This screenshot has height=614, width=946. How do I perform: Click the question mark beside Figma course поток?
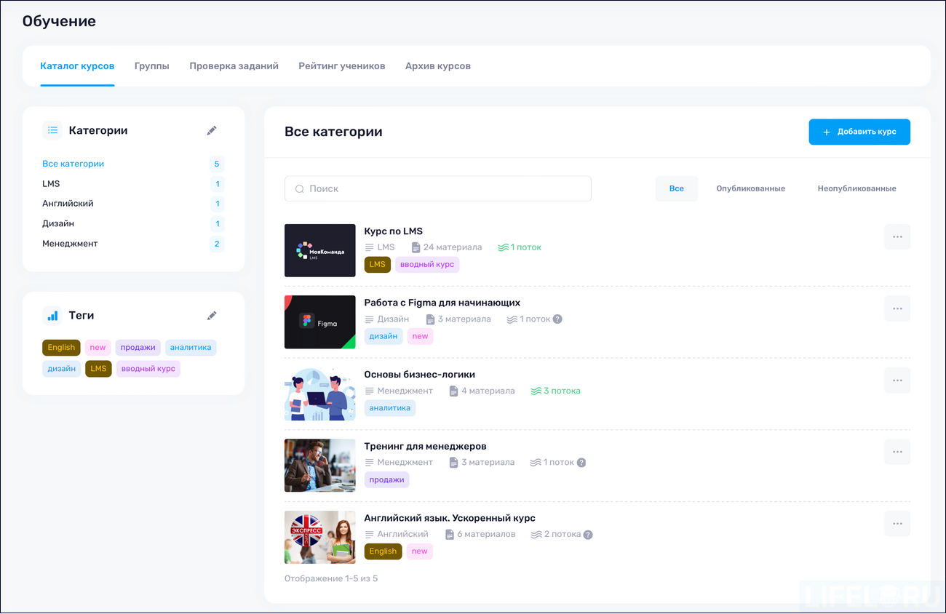558,319
